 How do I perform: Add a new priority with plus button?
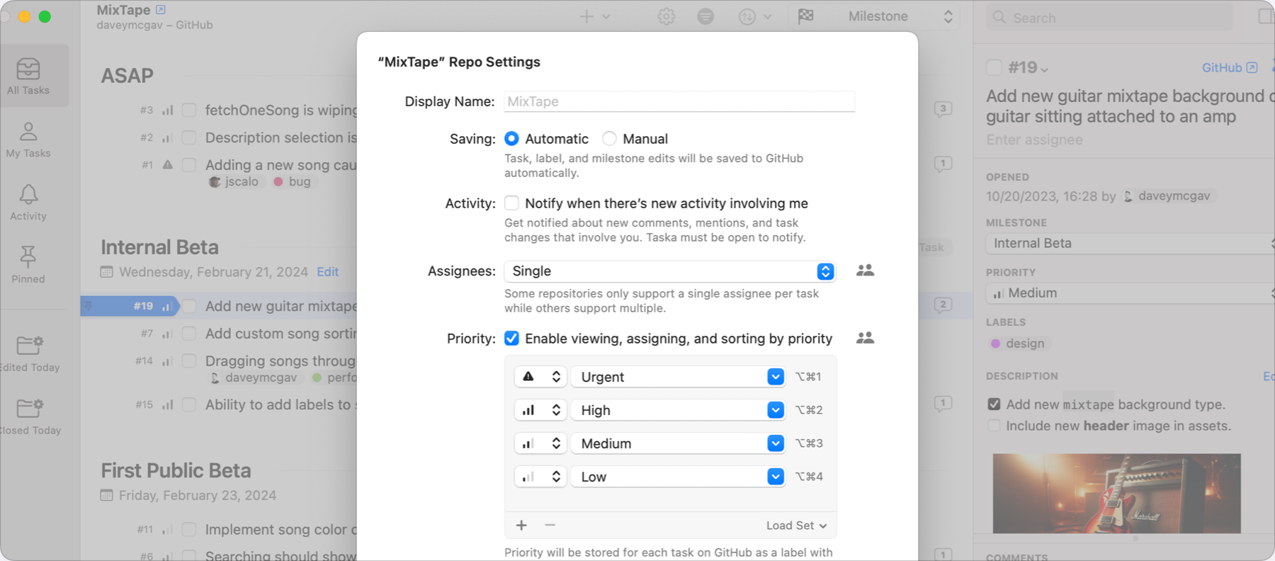click(521, 525)
